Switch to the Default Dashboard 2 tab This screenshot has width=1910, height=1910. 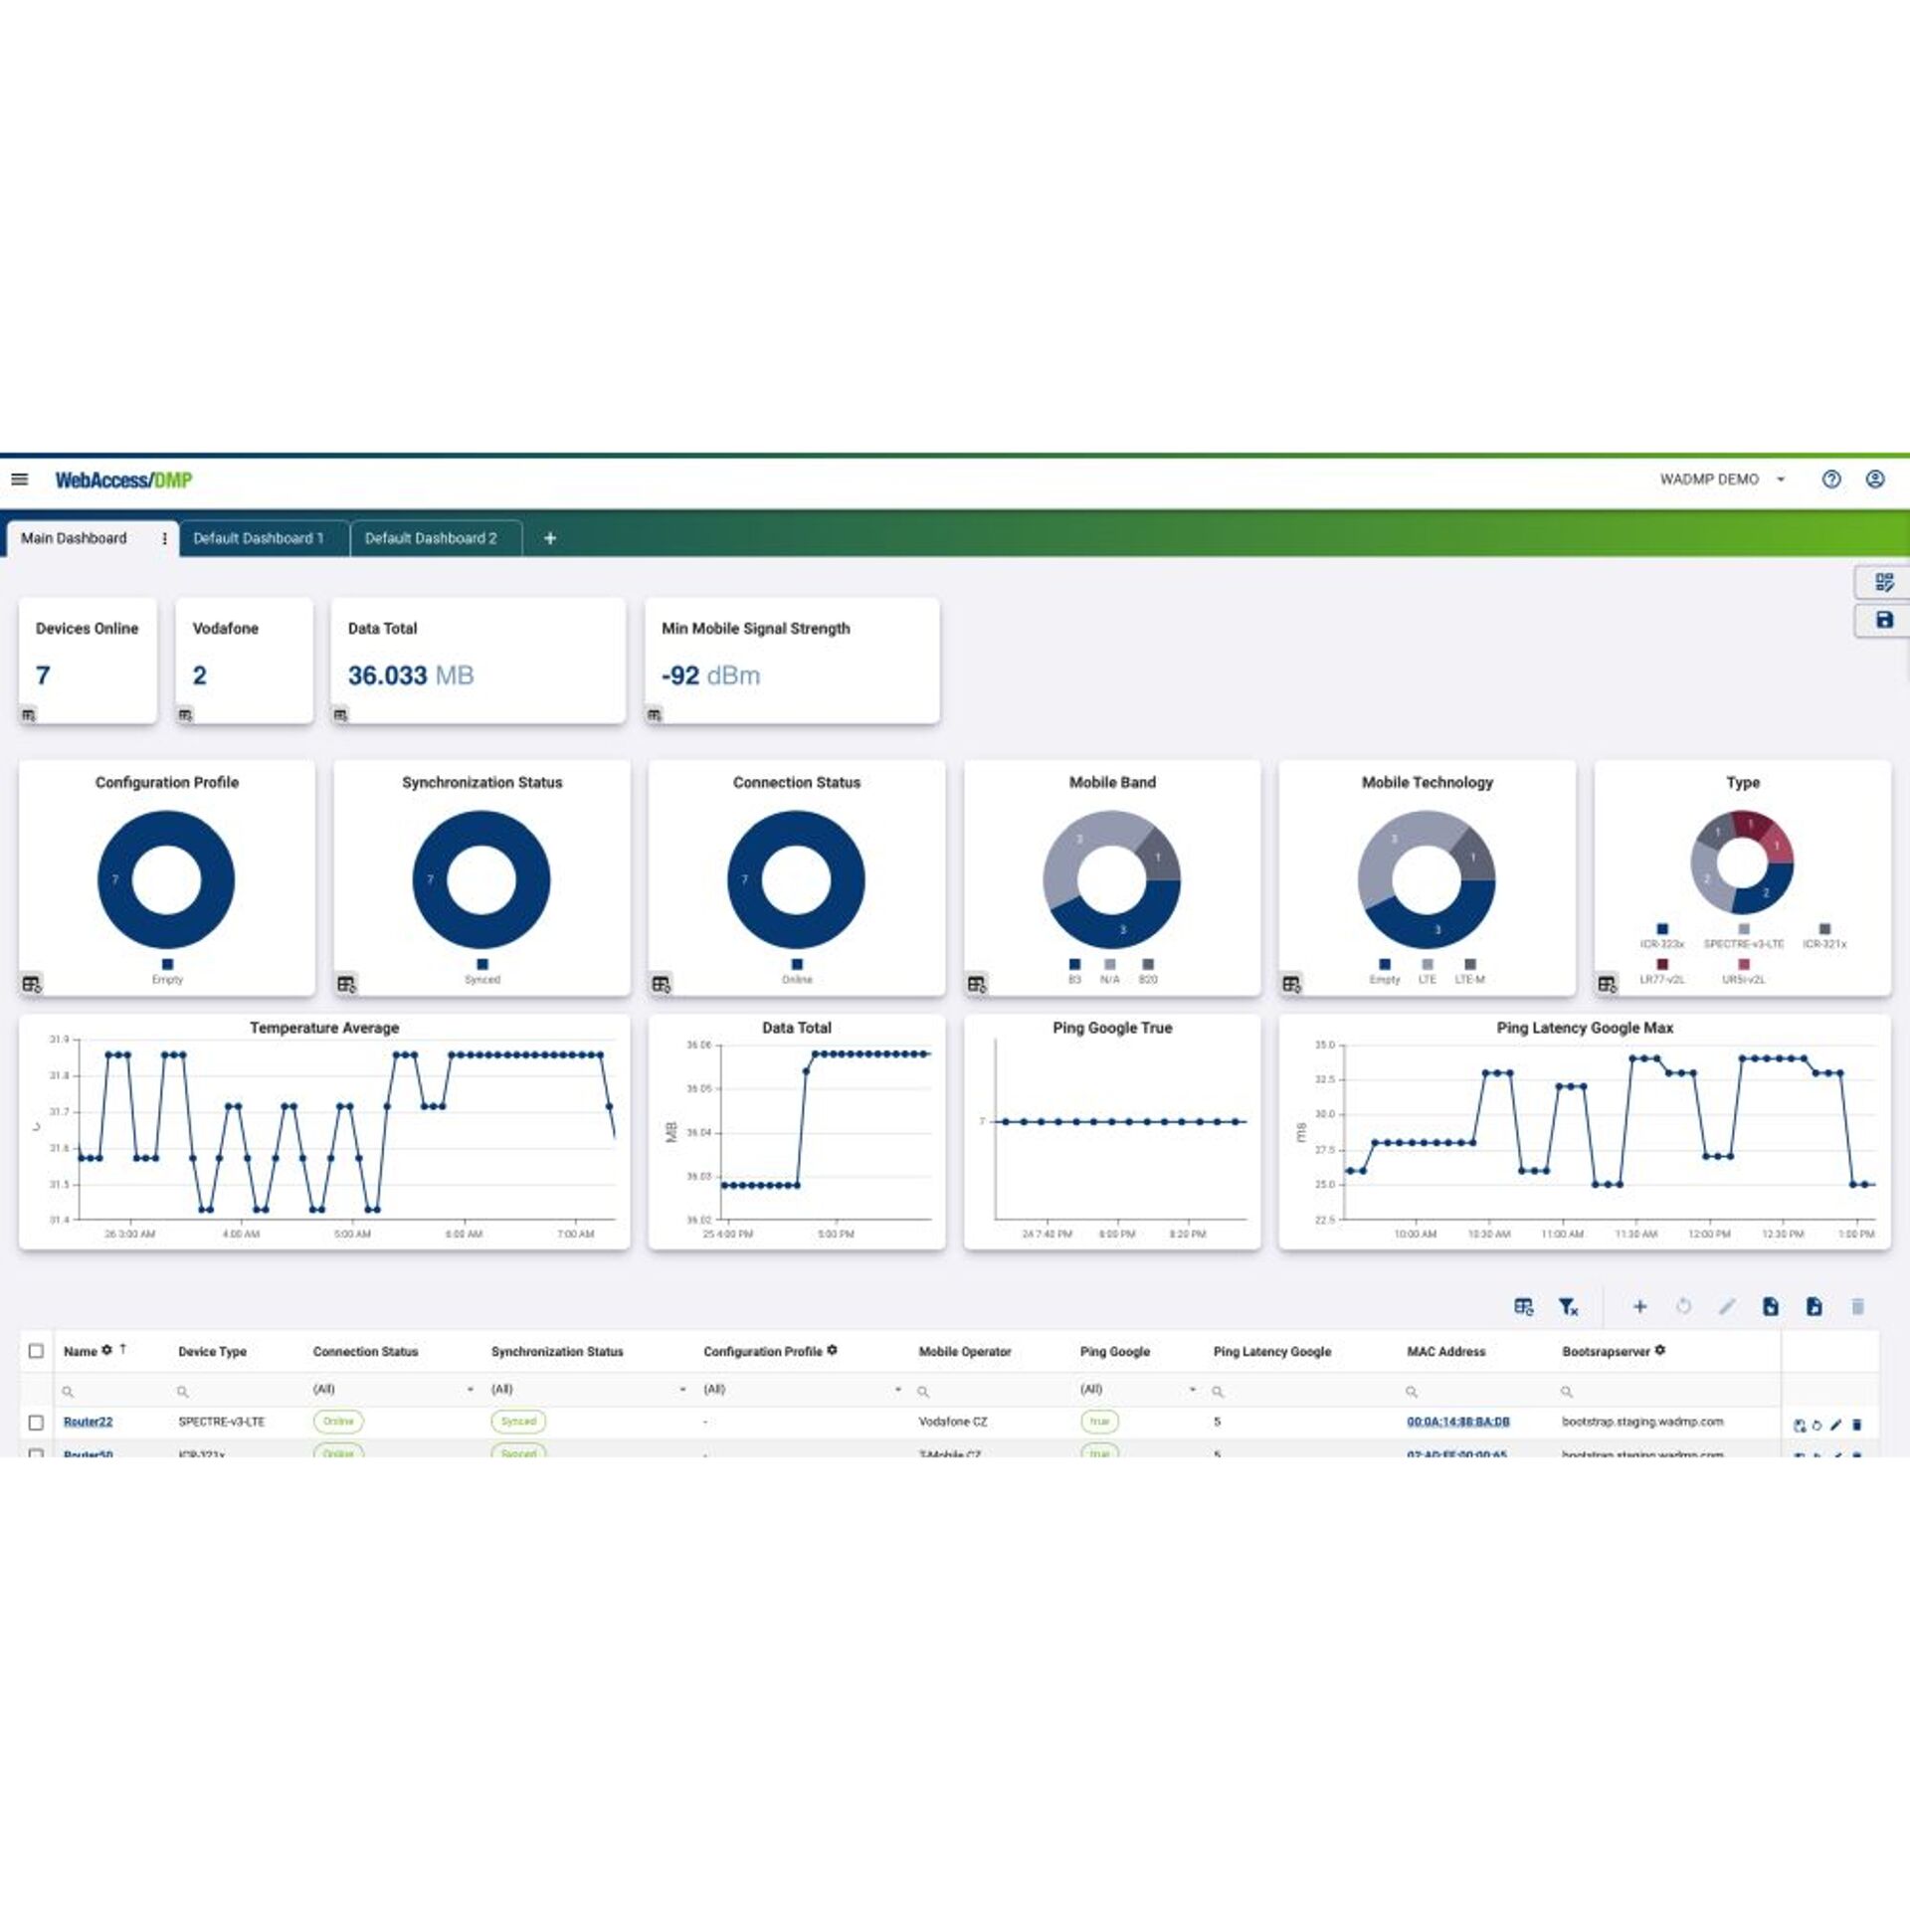431,538
